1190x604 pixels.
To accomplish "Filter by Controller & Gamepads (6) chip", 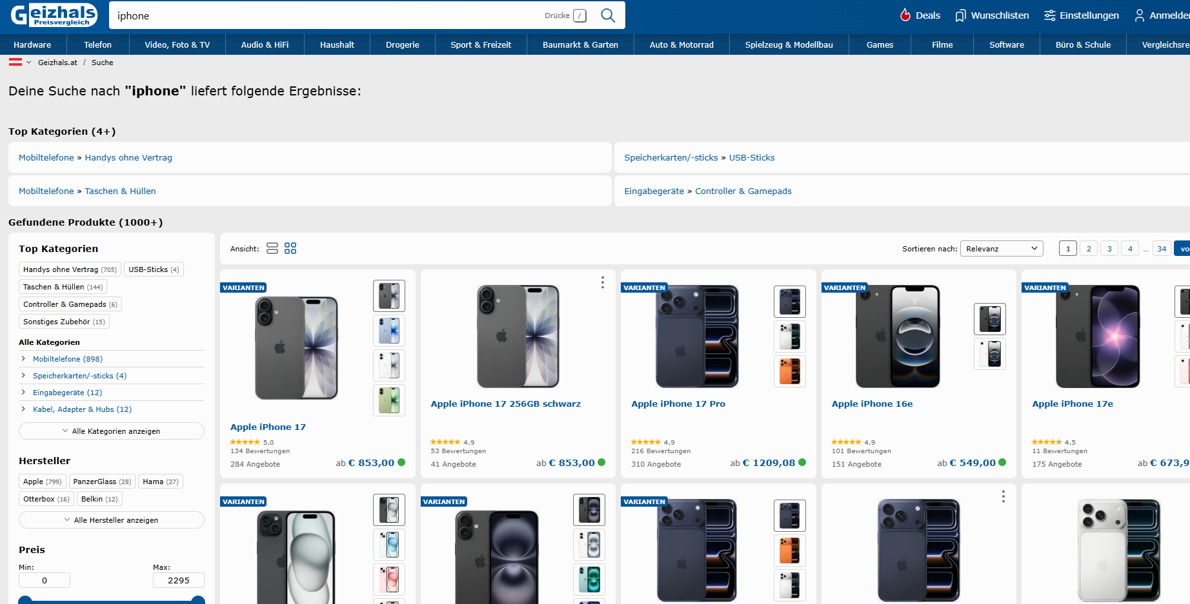I will (x=70, y=304).
